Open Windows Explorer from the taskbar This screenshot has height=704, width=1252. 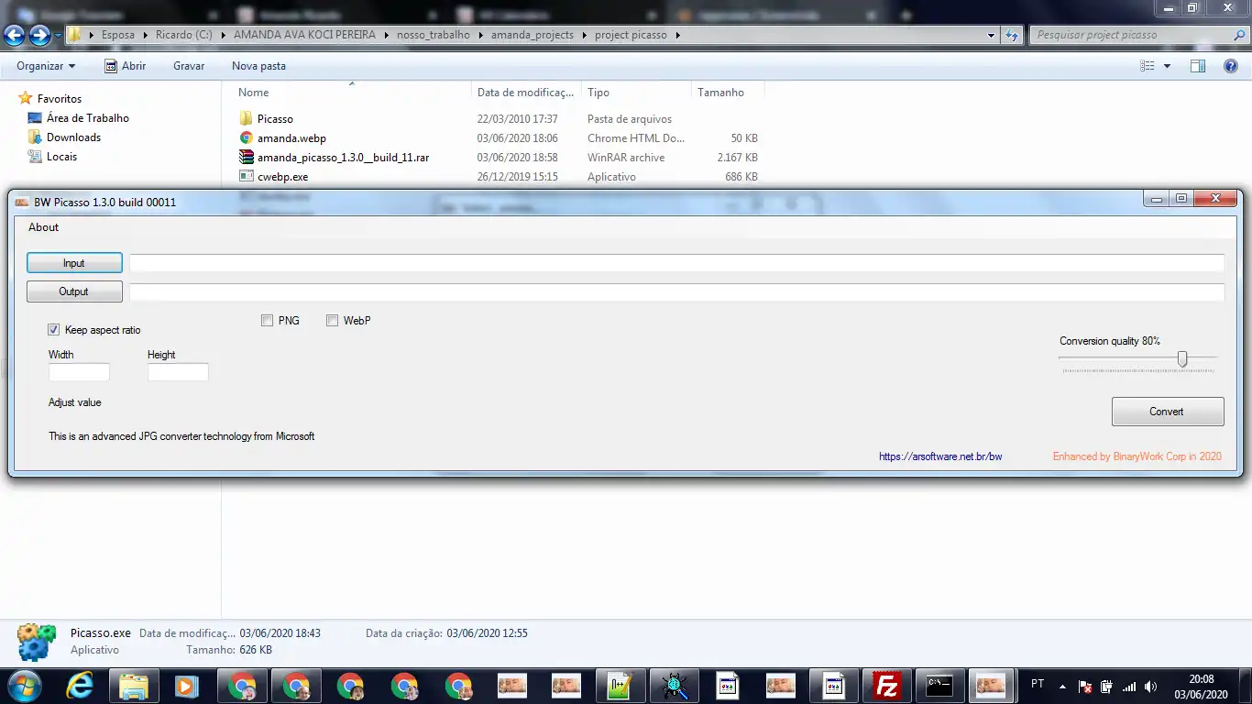point(134,685)
